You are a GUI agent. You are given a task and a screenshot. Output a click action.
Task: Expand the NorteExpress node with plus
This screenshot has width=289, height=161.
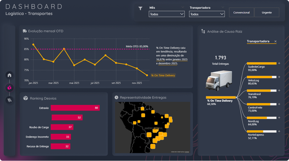click(x=279, y=131)
